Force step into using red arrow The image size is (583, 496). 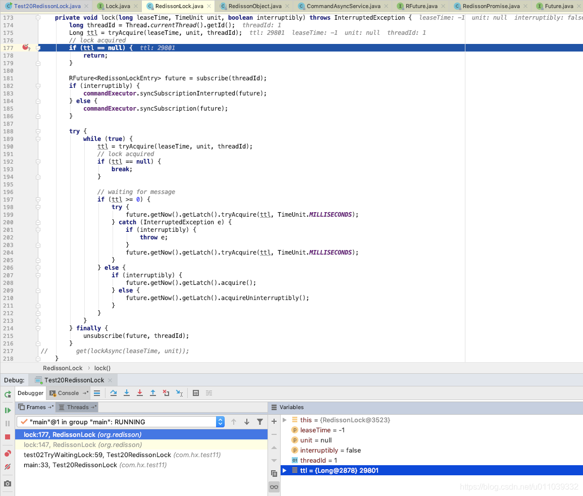(140, 393)
